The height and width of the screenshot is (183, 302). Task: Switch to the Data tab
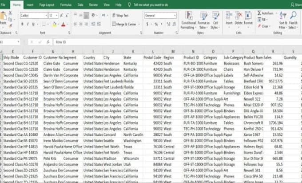tap(80, 5)
